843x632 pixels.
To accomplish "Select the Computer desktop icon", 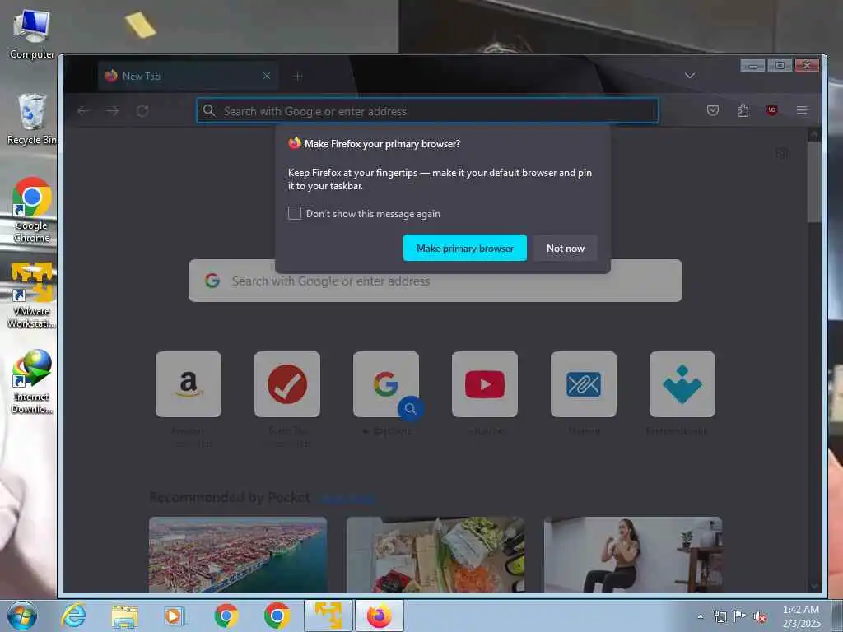I will [x=32, y=34].
